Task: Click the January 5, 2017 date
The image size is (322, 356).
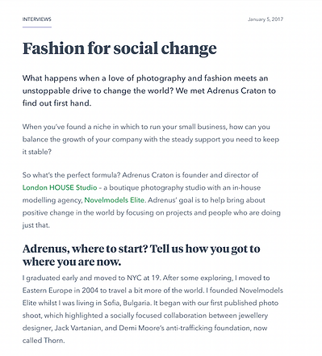Action: pyautogui.click(x=266, y=19)
